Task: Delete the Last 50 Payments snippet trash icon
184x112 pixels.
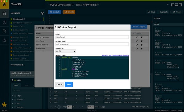Action: click(x=142, y=37)
